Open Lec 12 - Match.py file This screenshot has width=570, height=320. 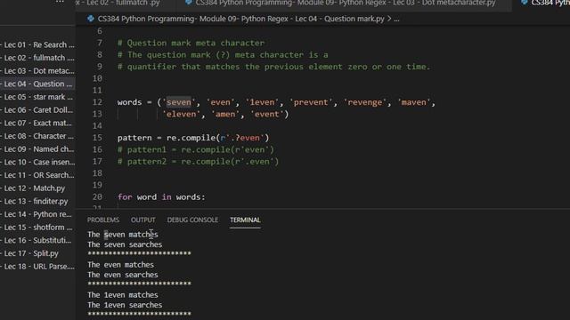click(x=37, y=188)
